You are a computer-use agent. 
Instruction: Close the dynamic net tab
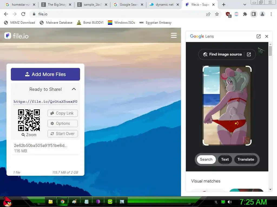click(x=178, y=5)
